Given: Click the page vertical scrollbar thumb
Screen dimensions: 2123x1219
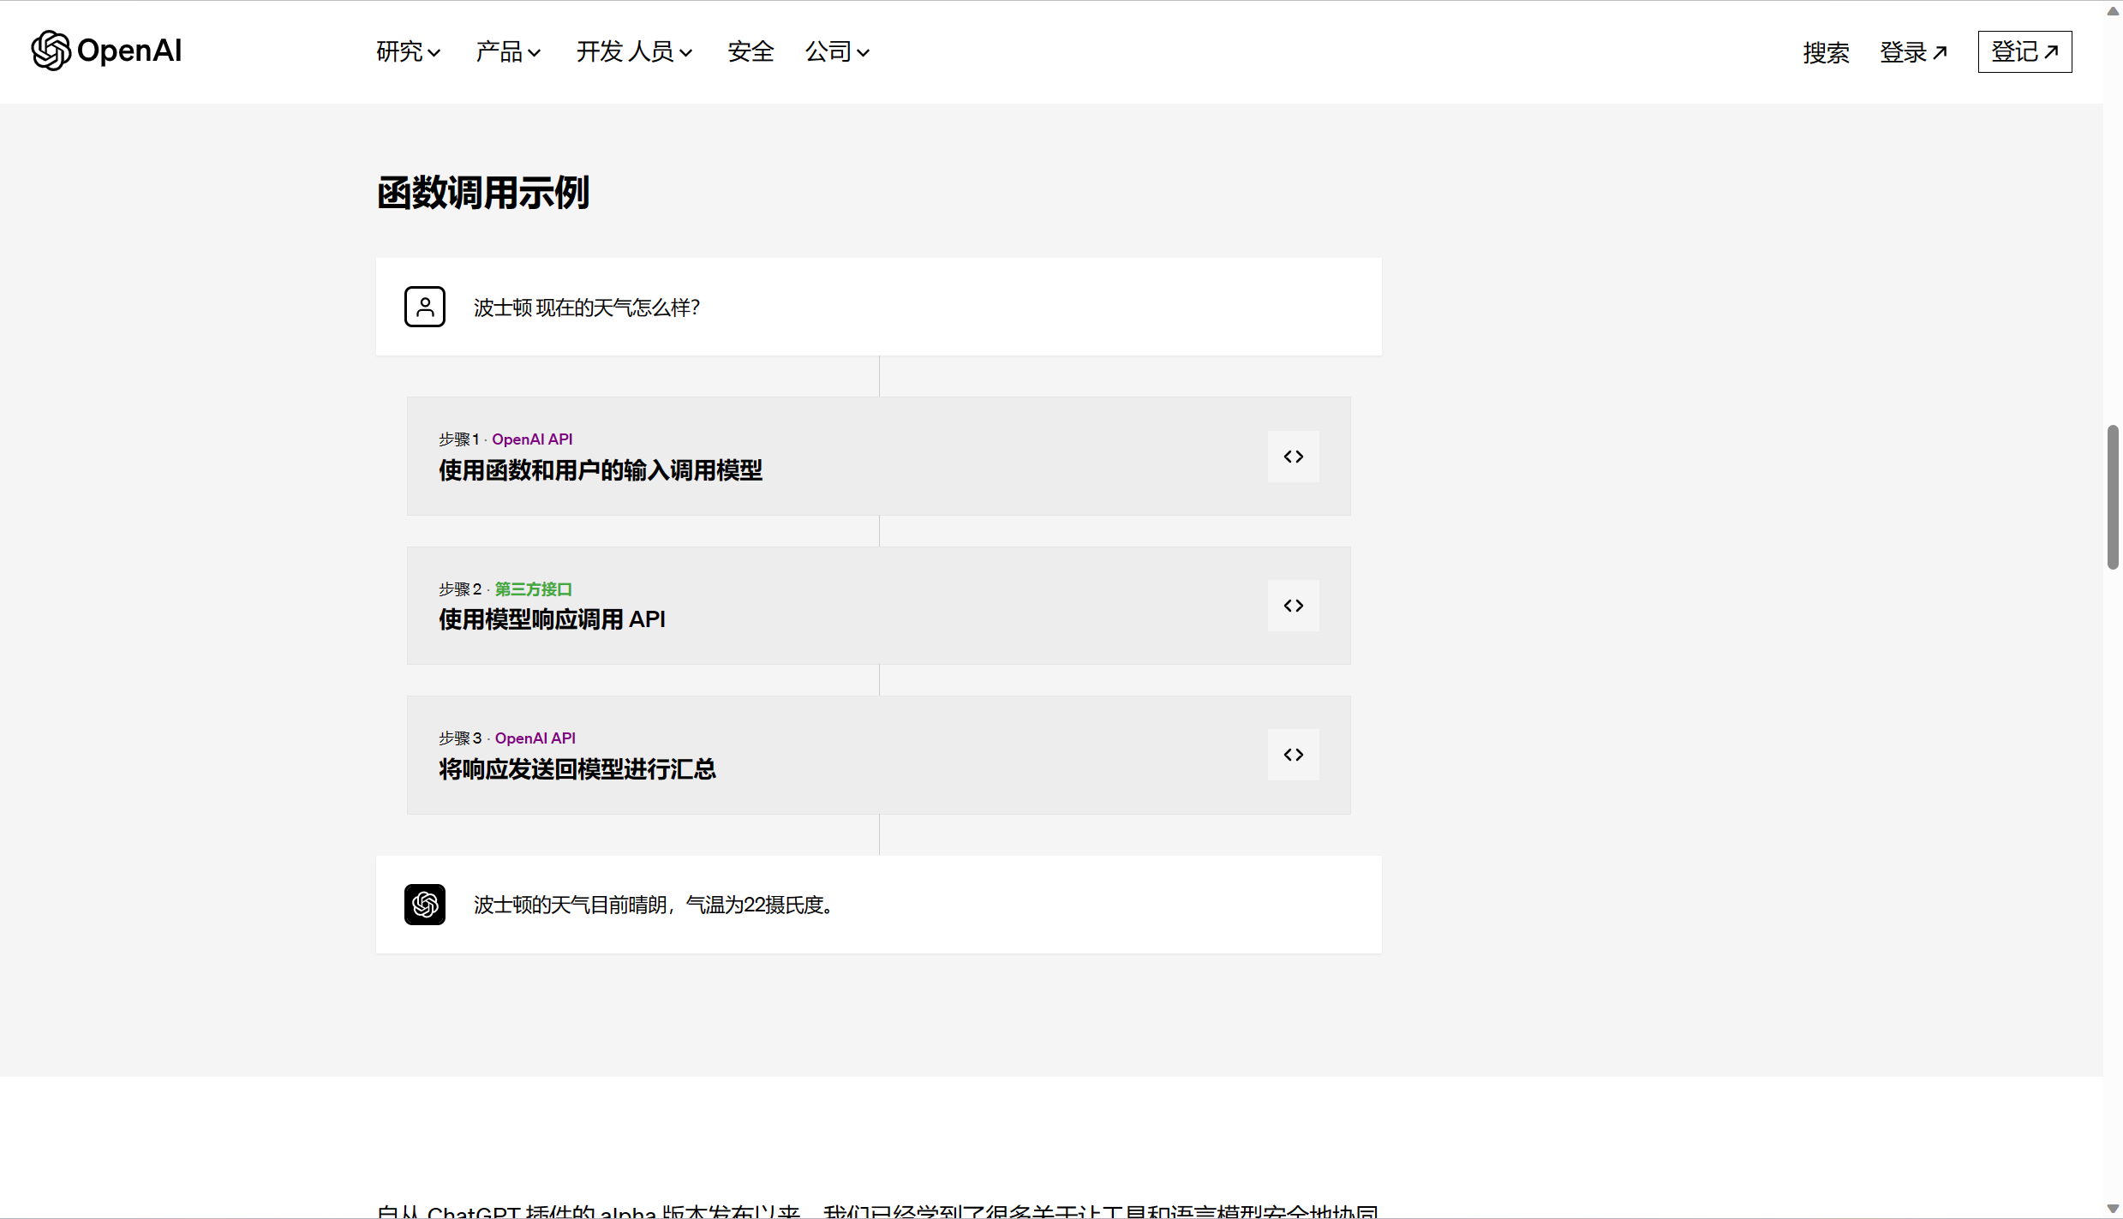Looking at the screenshot, I should (2113, 497).
